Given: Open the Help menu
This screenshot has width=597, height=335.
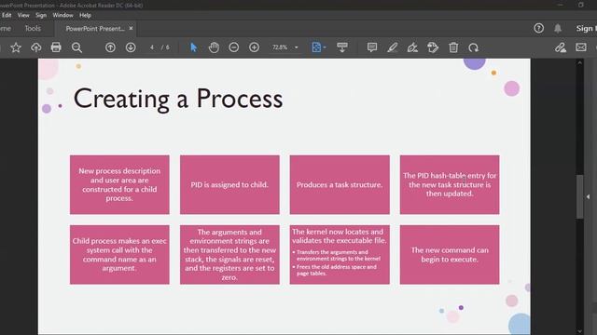Looking at the screenshot, I should 85,15.
